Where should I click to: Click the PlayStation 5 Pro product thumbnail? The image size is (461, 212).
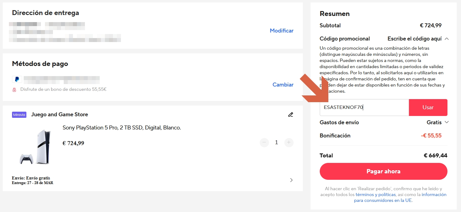pyautogui.click(x=35, y=147)
